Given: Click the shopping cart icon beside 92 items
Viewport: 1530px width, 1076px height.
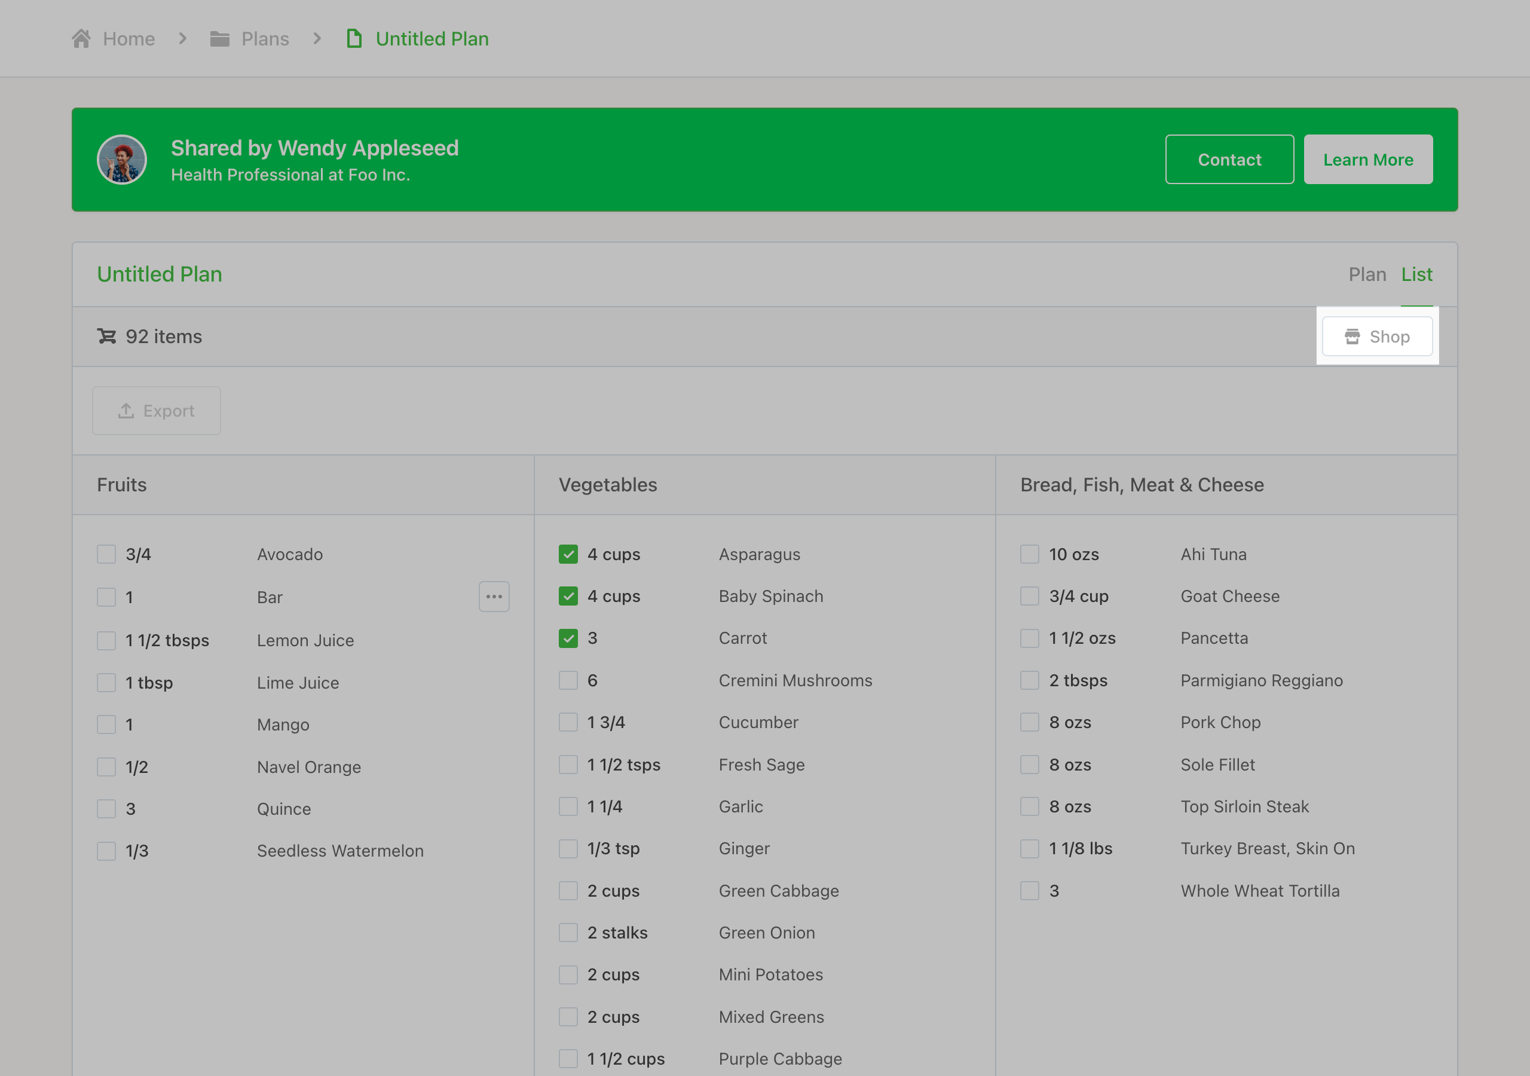Looking at the screenshot, I should pyautogui.click(x=106, y=337).
